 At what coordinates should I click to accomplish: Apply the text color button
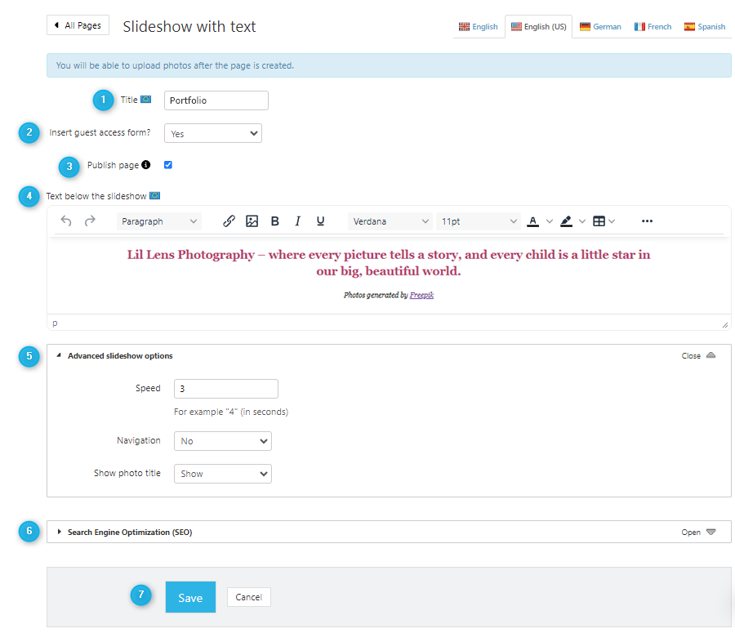(x=532, y=221)
